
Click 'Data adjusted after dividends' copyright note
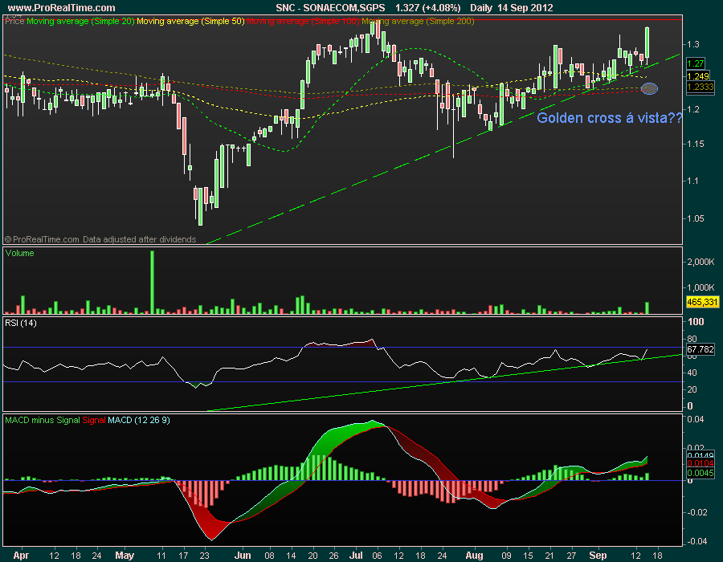click(x=139, y=239)
